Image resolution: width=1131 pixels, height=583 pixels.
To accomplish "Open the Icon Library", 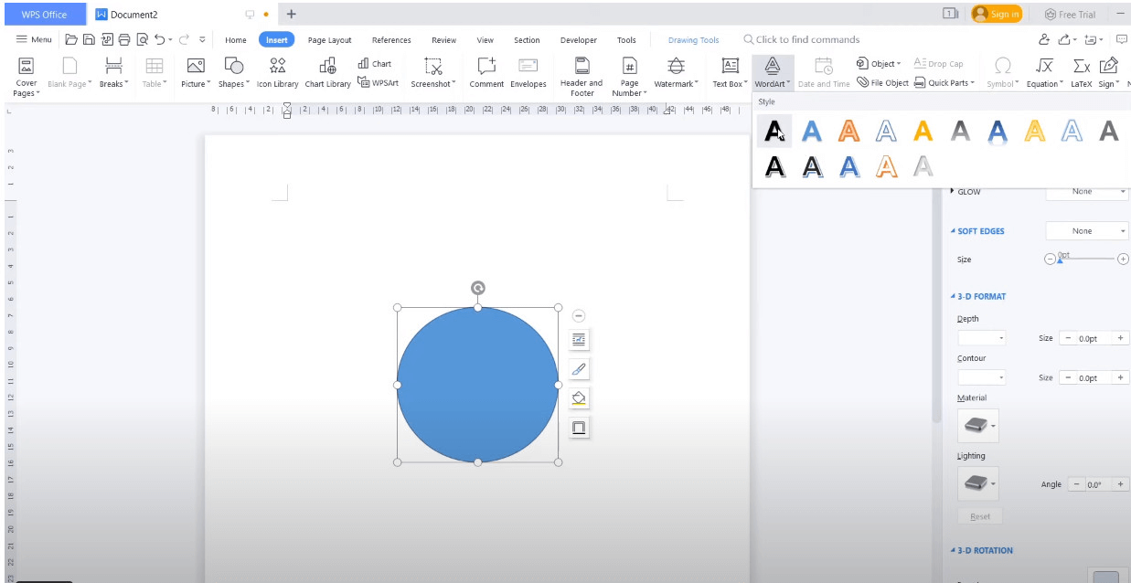I will [276, 73].
